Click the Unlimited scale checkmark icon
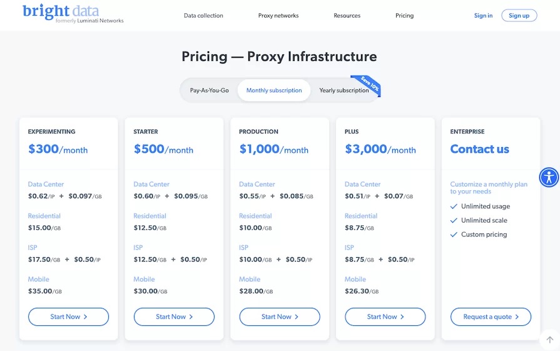 tap(454, 220)
